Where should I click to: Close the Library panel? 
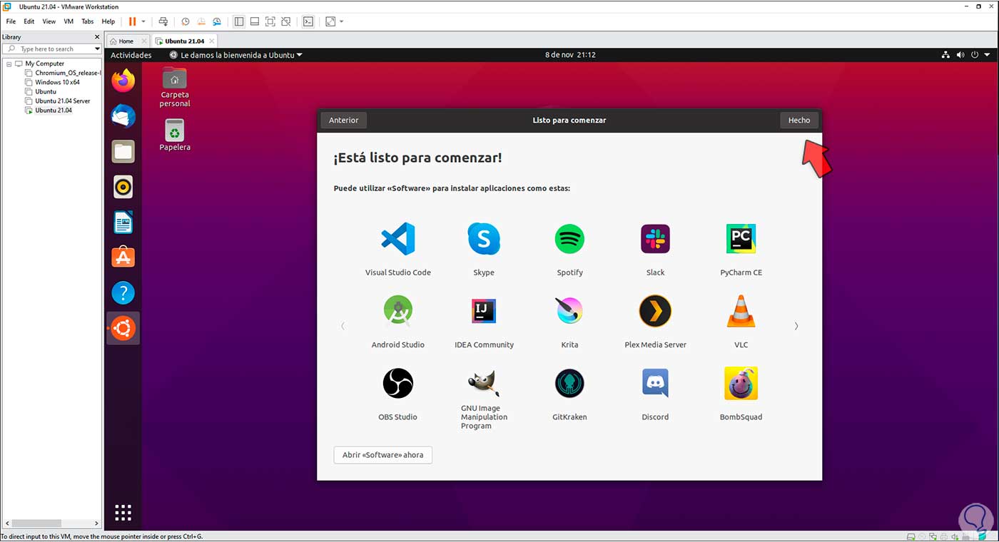(97, 37)
